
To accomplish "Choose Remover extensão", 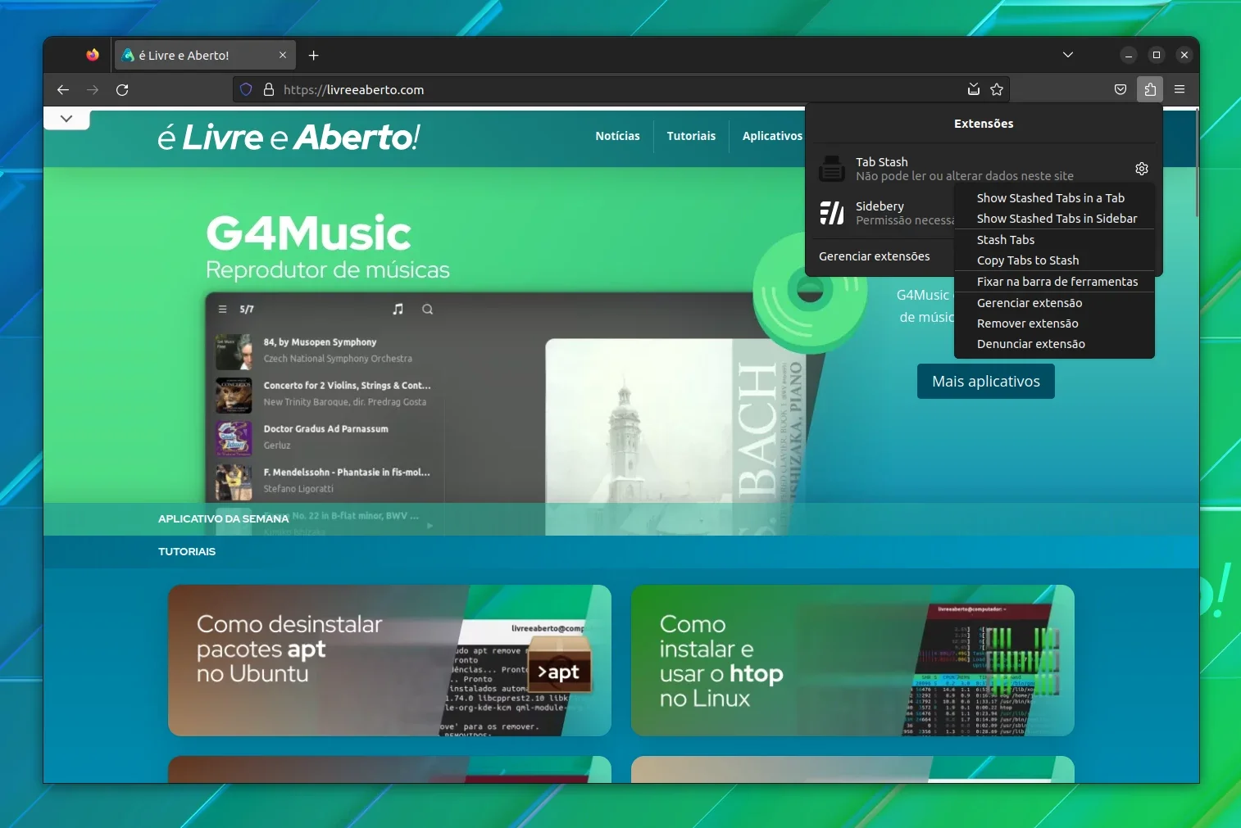I will (x=1054, y=324).
